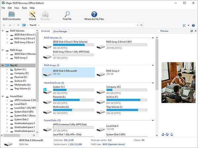
Task: Rotate preview image 180 degrees
Action: [x=167, y=135]
